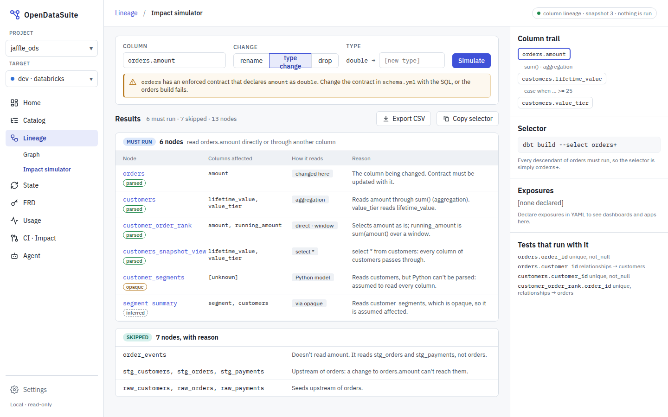Image resolution: width=668 pixels, height=417 pixels.
Task: Open the Home icon in sidebar
Action: click(14, 103)
